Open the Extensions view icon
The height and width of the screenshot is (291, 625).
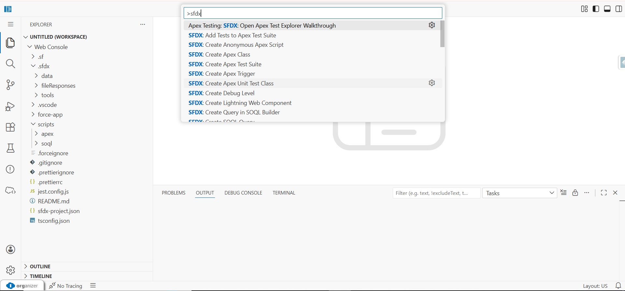(x=10, y=127)
